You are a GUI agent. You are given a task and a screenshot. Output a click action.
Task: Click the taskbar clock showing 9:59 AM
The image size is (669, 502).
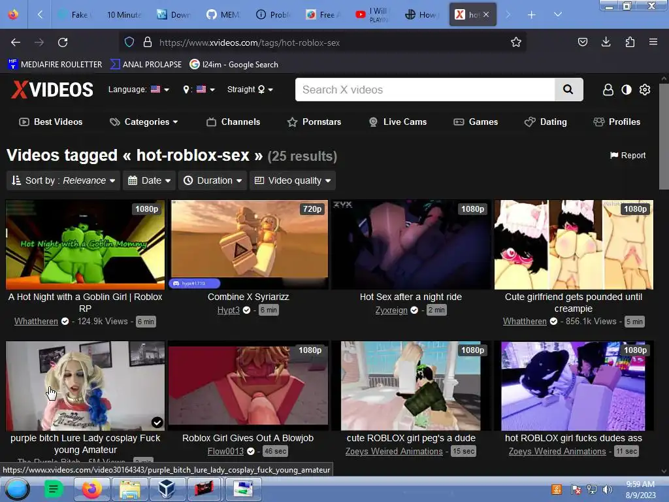640,490
